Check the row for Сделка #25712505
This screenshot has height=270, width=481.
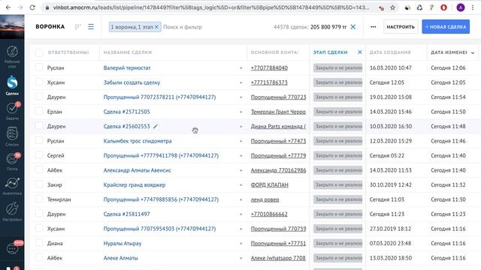(39, 112)
